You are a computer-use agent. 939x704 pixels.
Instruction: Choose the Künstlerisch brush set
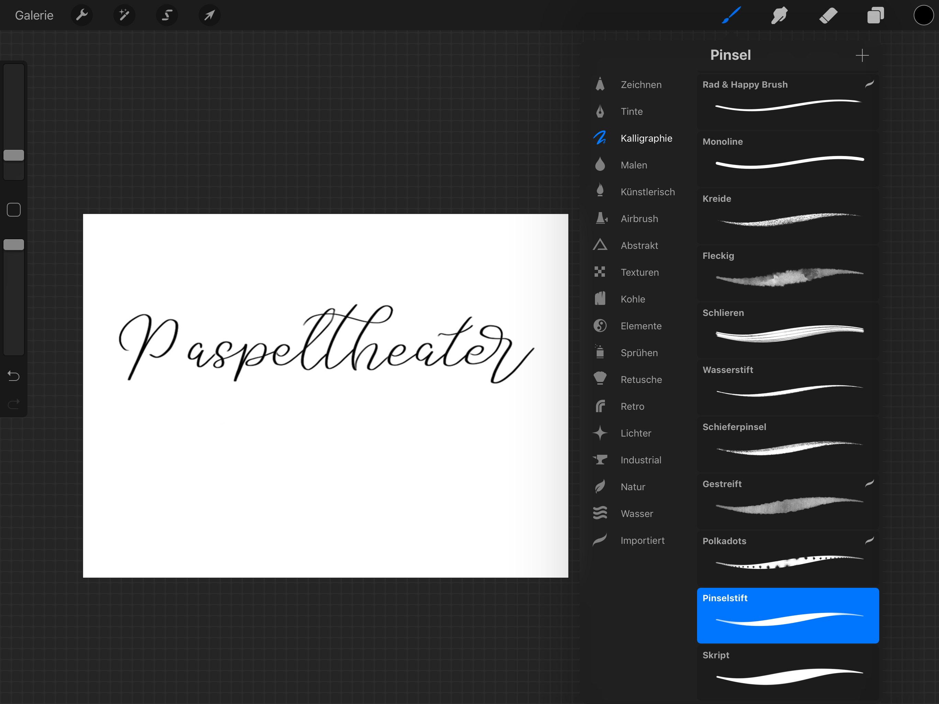pos(647,192)
